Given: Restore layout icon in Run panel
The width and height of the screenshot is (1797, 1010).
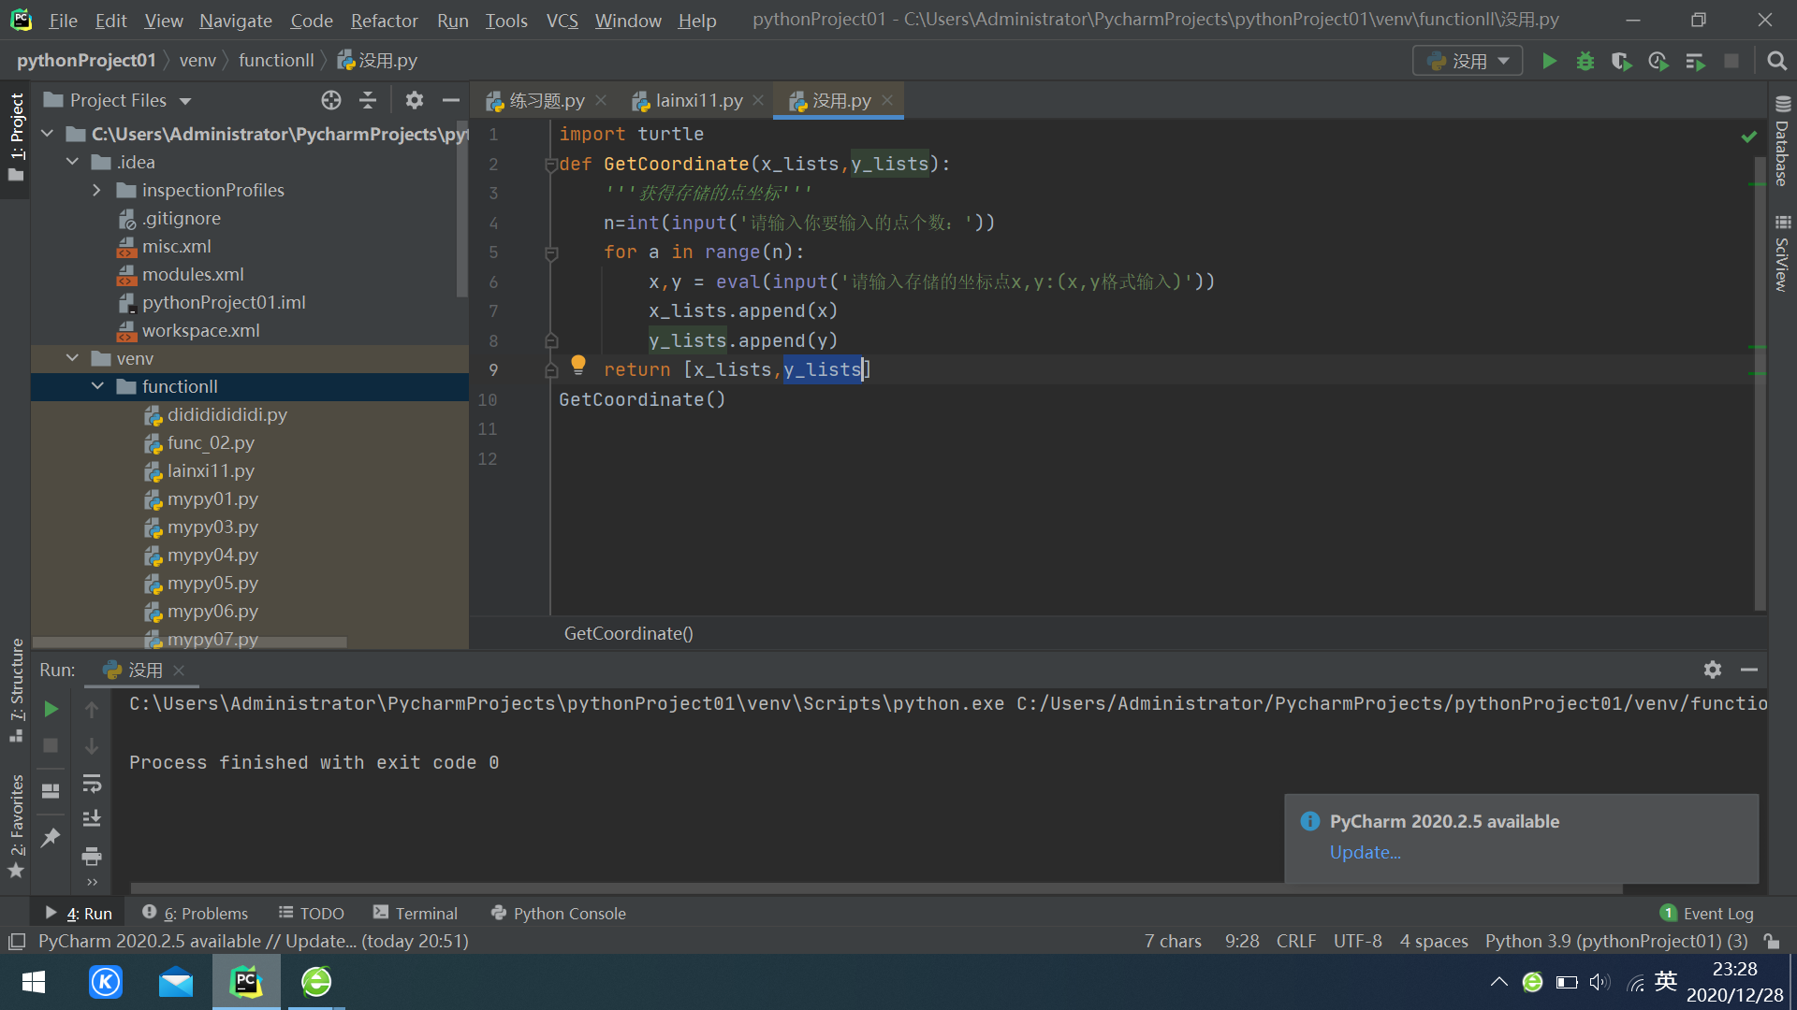Looking at the screenshot, I should click(51, 790).
